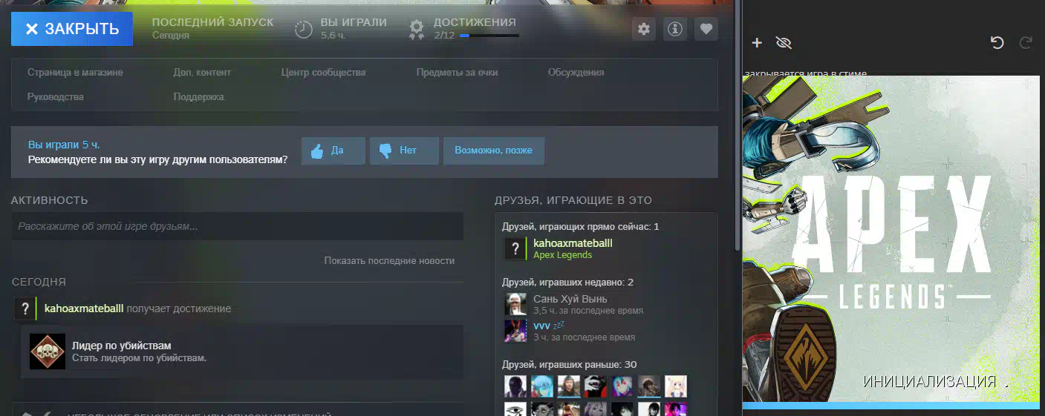Open game settings gear icon

(644, 29)
